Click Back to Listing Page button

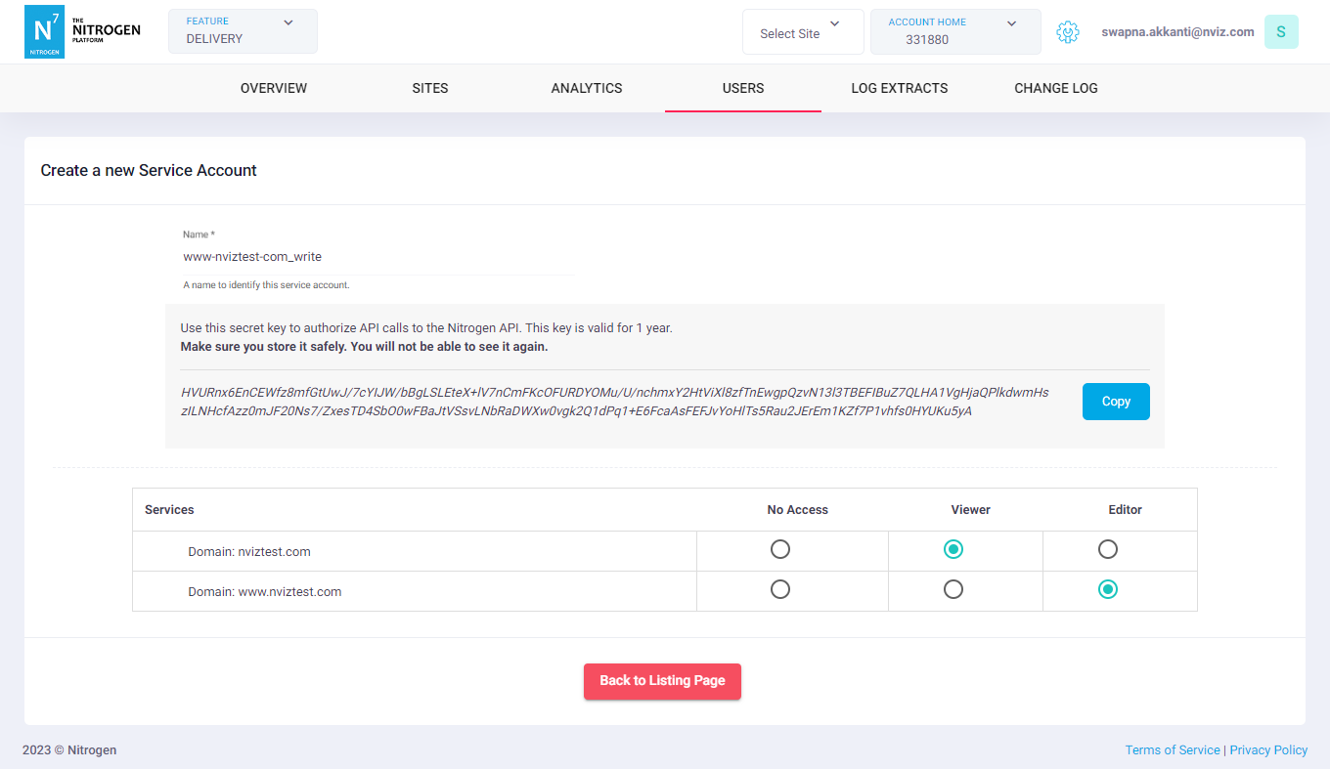[662, 681]
